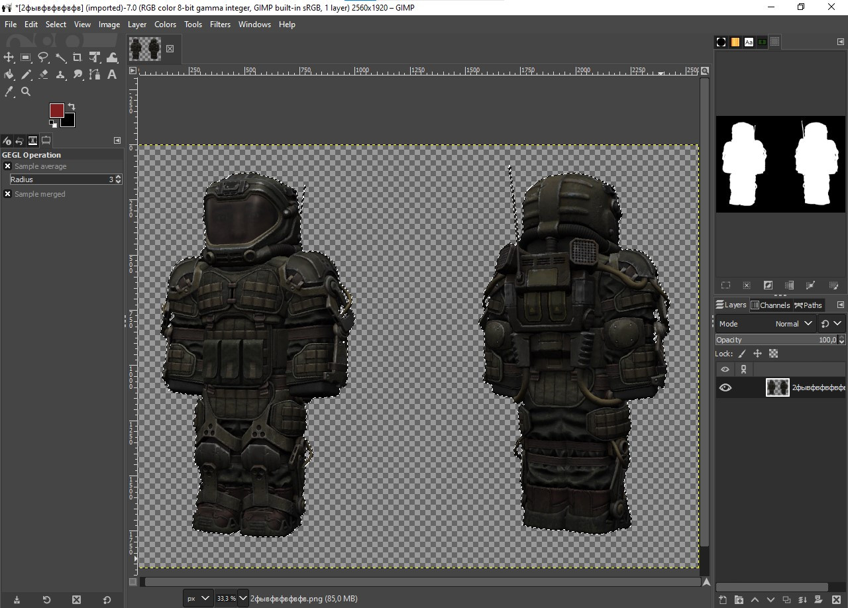Viewport: 848px width, 608px height.
Task: Toggle Lock position and size icon
Action: pyautogui.click(x=757, y=354)
